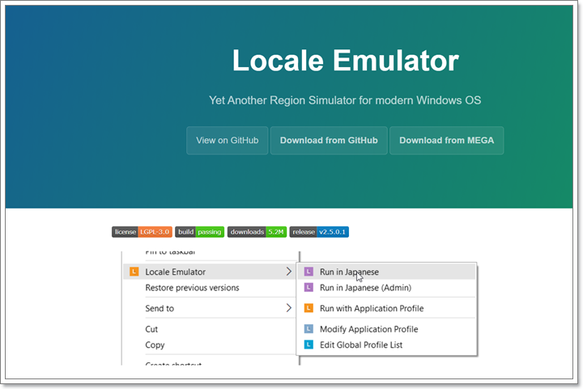
Task: Click Download from GitHub button
Action: coord(329,140)
